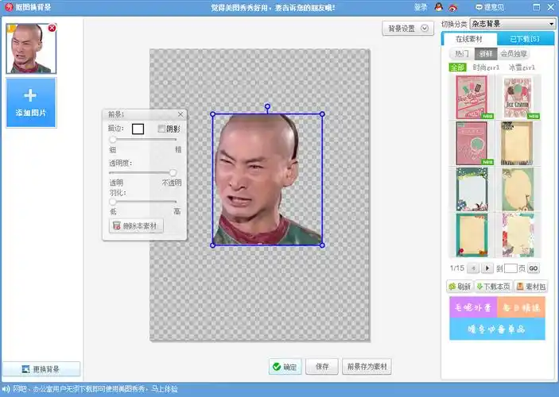Click the trash icon on 删除本素材 button

click(x=117, y=225)
